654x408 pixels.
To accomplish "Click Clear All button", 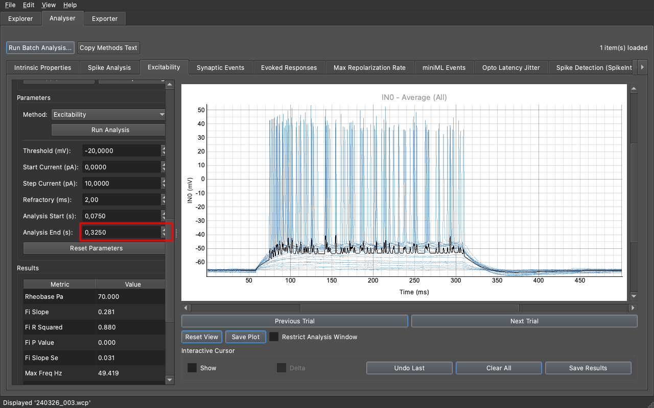I will 499,368.
